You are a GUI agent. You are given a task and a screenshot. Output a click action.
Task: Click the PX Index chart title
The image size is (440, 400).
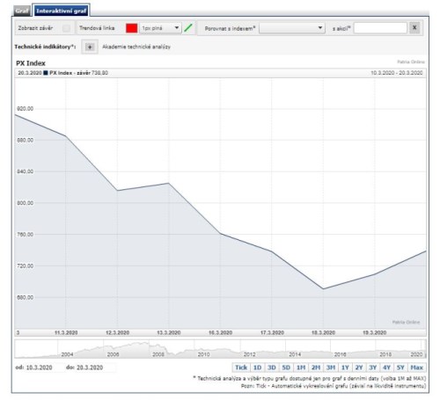coord(31,63)
